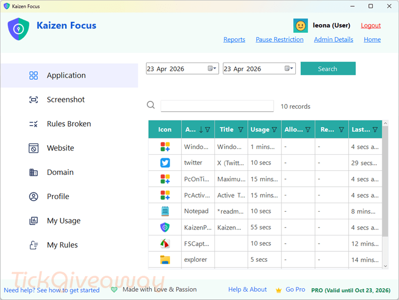Go to the Rules Broken section
The image size is (399, 300).
pos(69,124)
